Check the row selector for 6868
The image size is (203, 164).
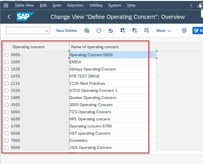pos(7,133)
